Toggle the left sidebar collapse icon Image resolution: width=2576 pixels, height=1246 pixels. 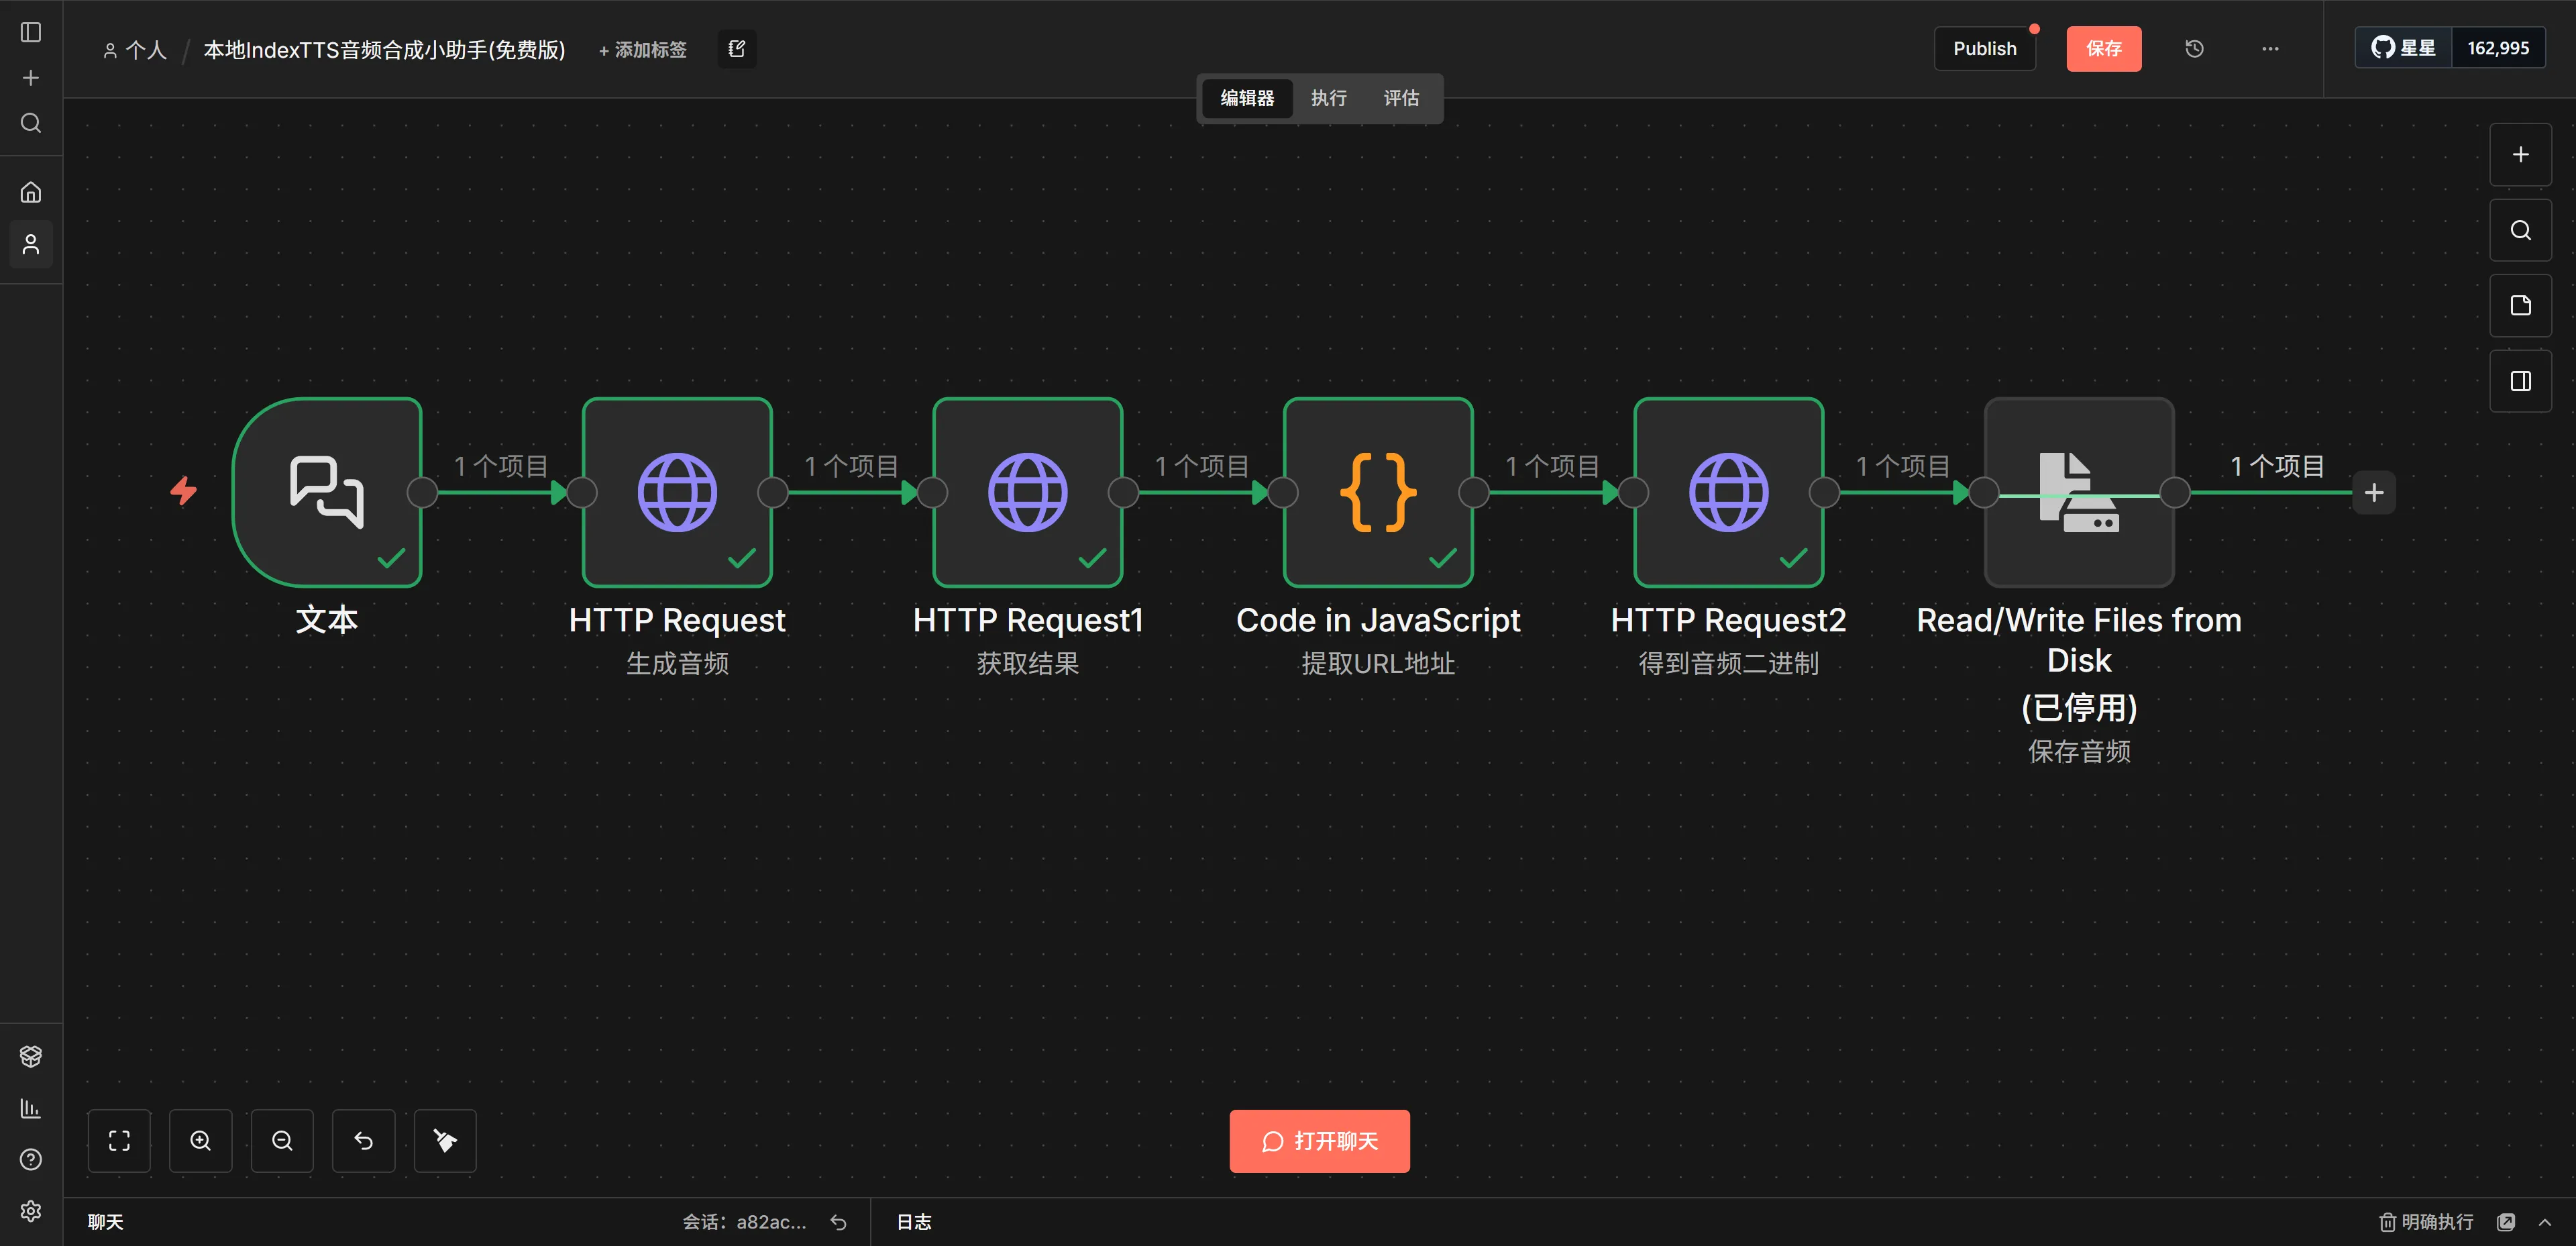[31, 32]
